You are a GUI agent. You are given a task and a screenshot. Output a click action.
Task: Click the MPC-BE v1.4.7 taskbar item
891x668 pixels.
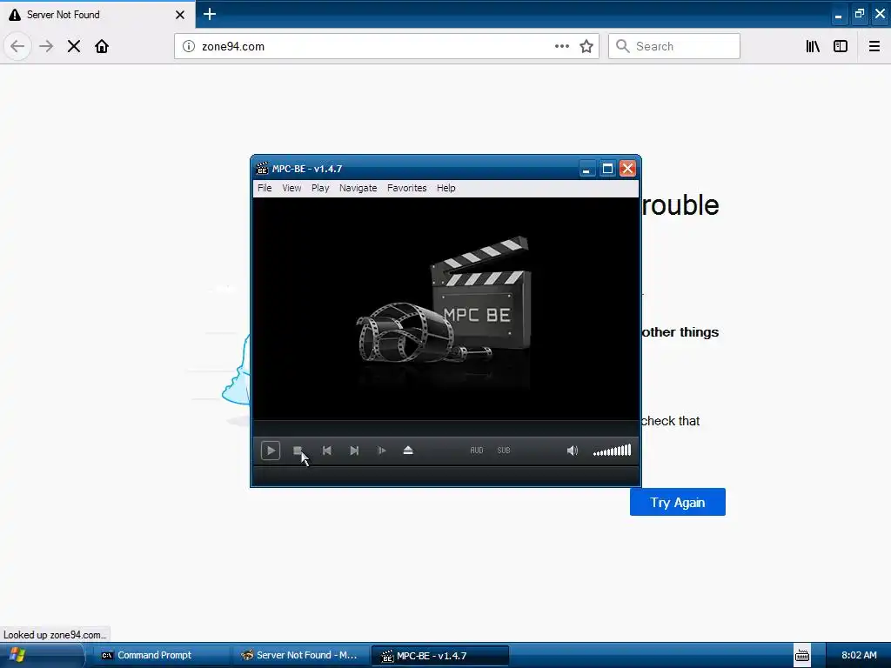(x=439, y=656)
